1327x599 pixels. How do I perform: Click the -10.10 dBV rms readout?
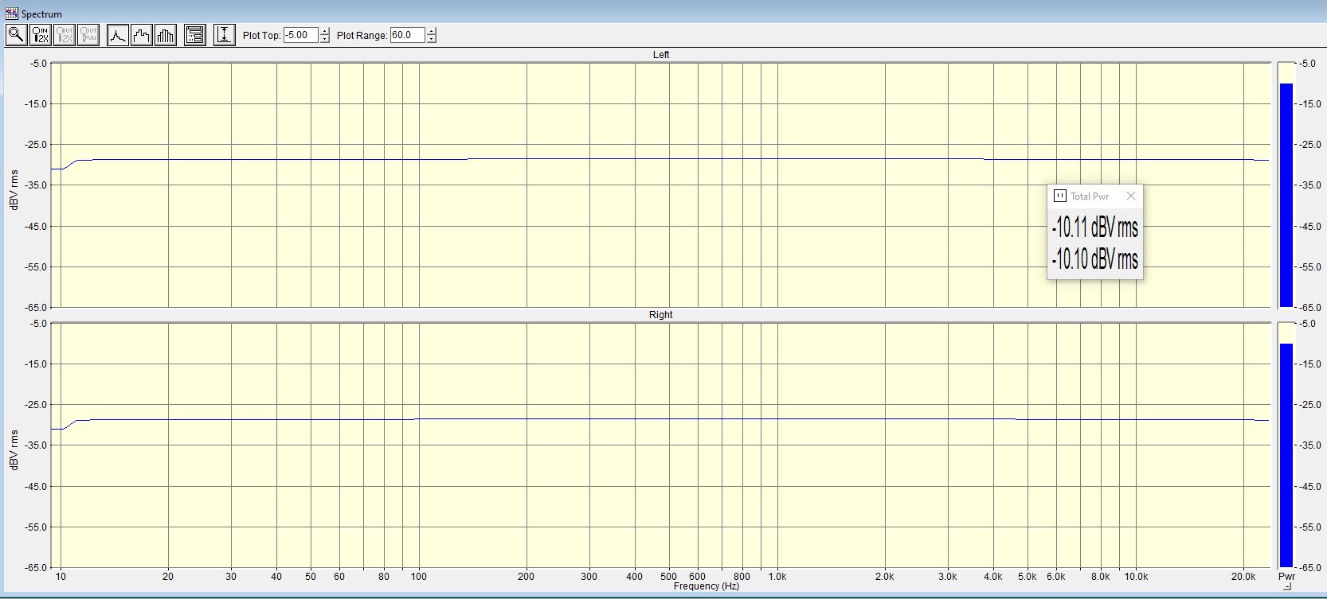(1094, 259)
